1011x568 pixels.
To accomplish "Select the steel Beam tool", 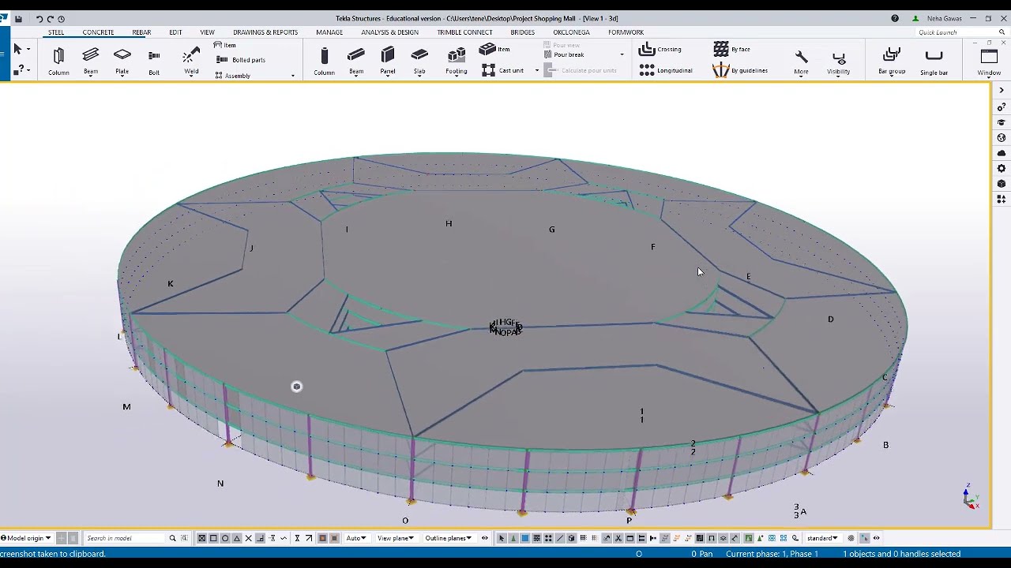I will 91,62.
